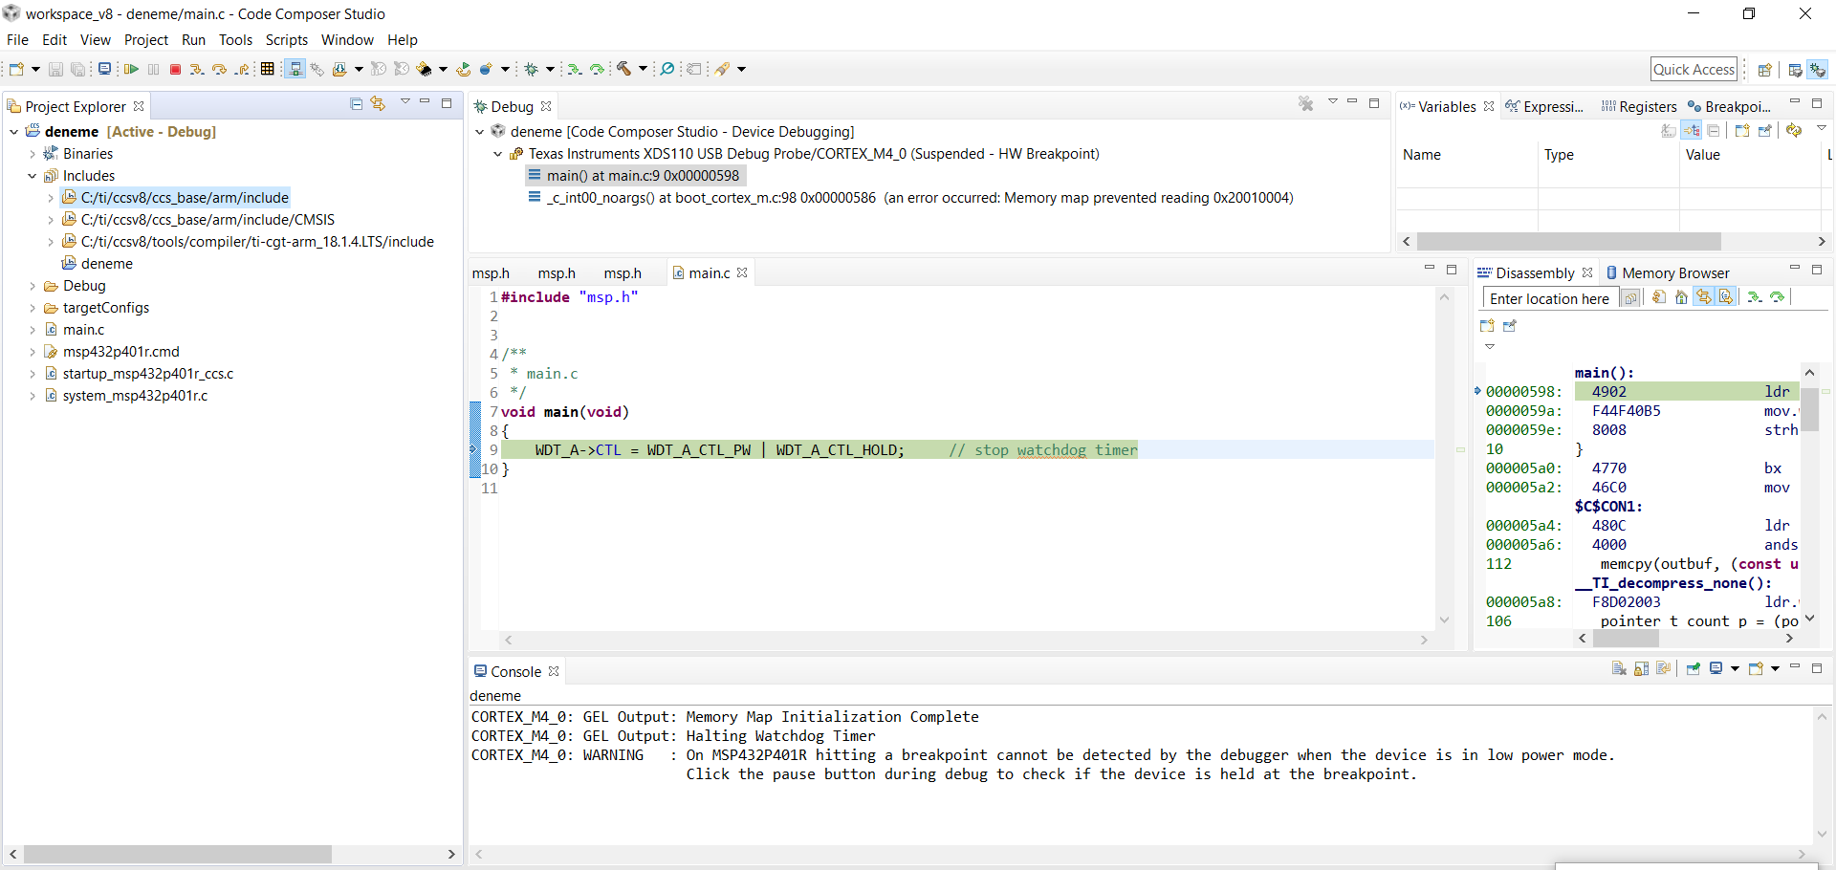Click the Build hammer icon
Screen dimensions: 1836x870
click(x=623, y=69)
